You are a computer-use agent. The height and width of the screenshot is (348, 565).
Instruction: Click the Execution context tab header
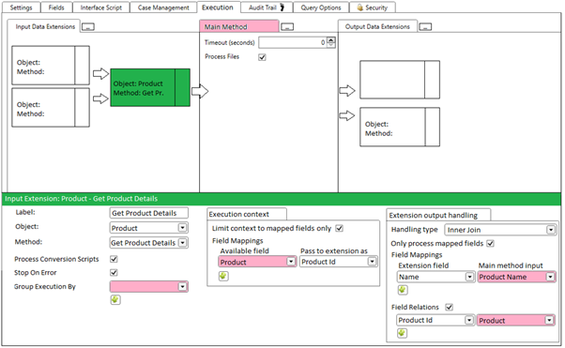[x=247, y=214]
